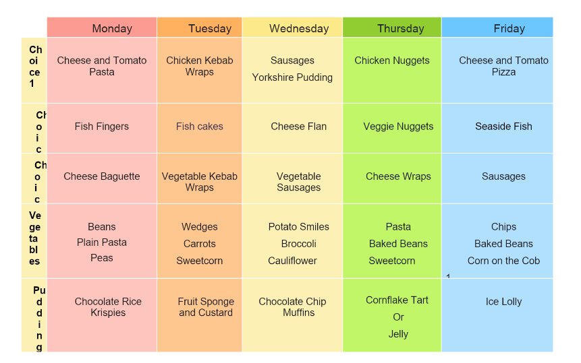Click the Friday column header
Viewport: 581px width, 363px height.
(x=497, y=28)
